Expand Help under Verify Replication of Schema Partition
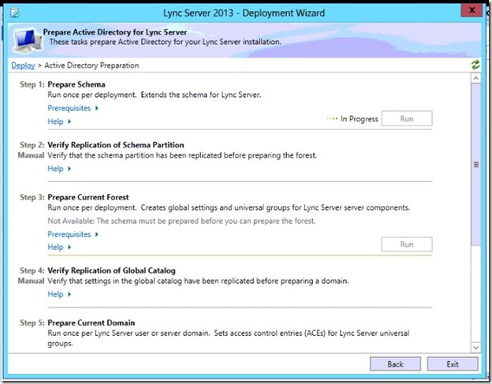492x384 pixels. (x=59, y=169)
